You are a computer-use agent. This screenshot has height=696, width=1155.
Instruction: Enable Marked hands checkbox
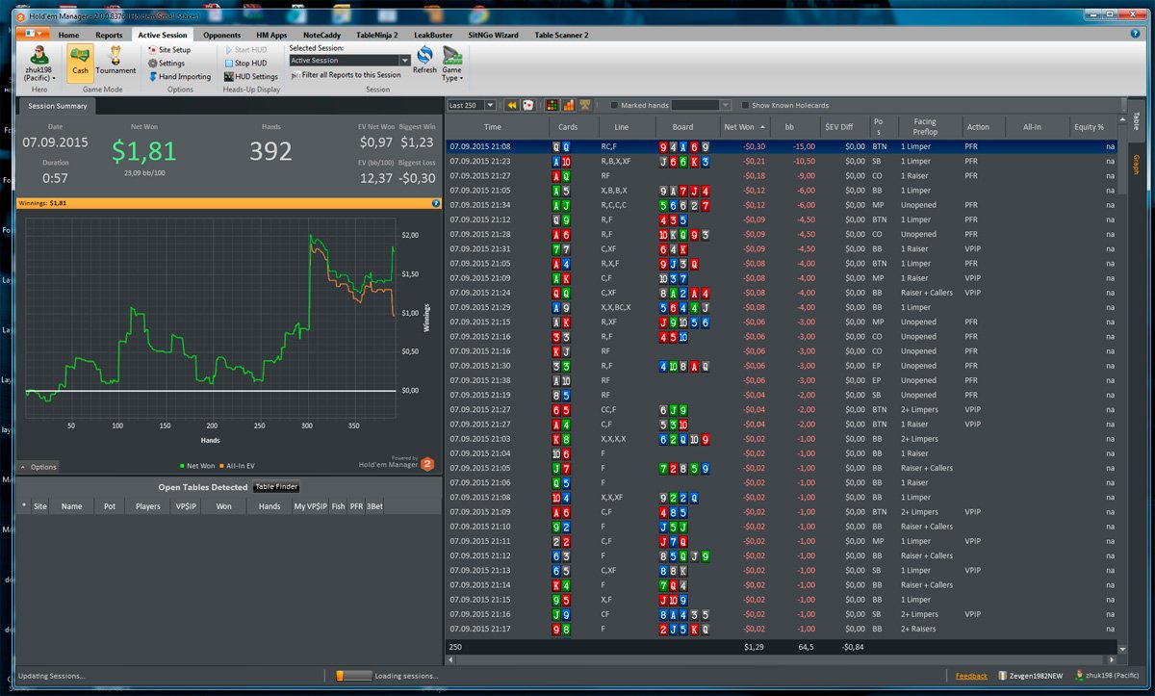[615, 106]
